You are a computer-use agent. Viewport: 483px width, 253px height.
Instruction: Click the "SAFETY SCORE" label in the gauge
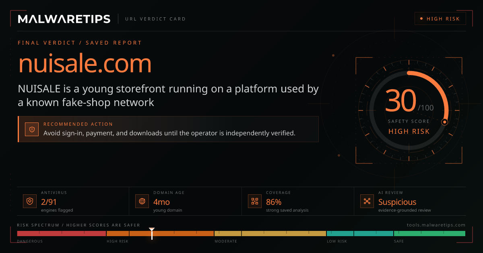pyautogui.click(x=409, y=121)
